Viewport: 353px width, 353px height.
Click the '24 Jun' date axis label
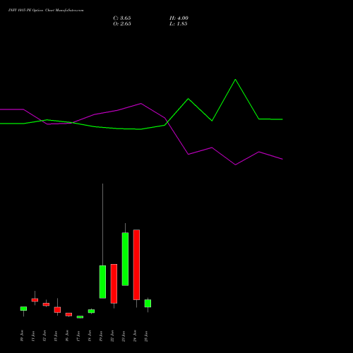pos(135,336)
